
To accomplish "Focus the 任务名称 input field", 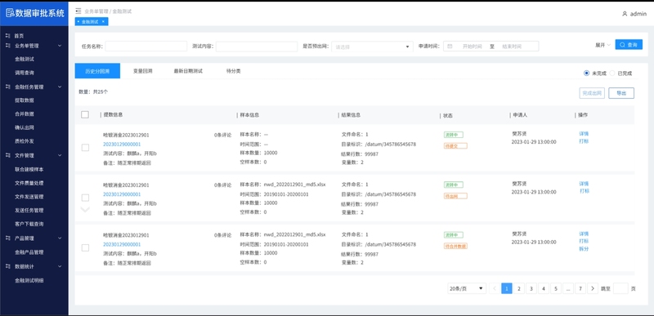I will (x=146, y=47).
